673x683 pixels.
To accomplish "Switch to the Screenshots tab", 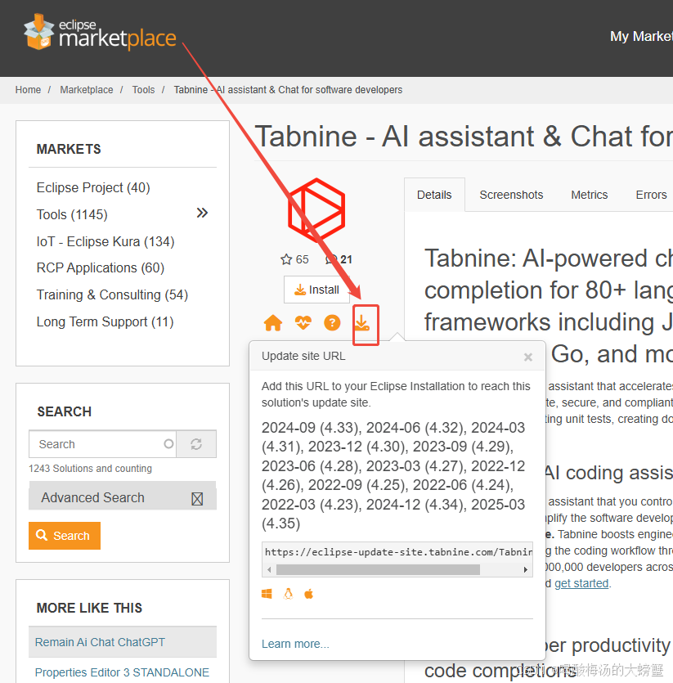I will coord(511,195).
